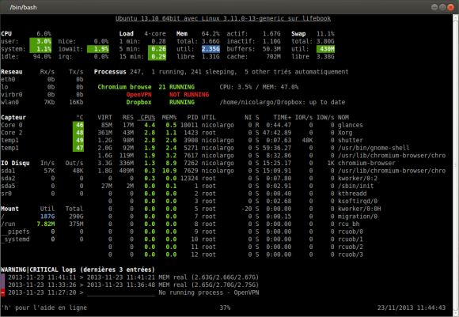Screen dimensions: 459x317
Task: Click the highlighted Mem util 2.35G value
Action: (x=211, y=49)
